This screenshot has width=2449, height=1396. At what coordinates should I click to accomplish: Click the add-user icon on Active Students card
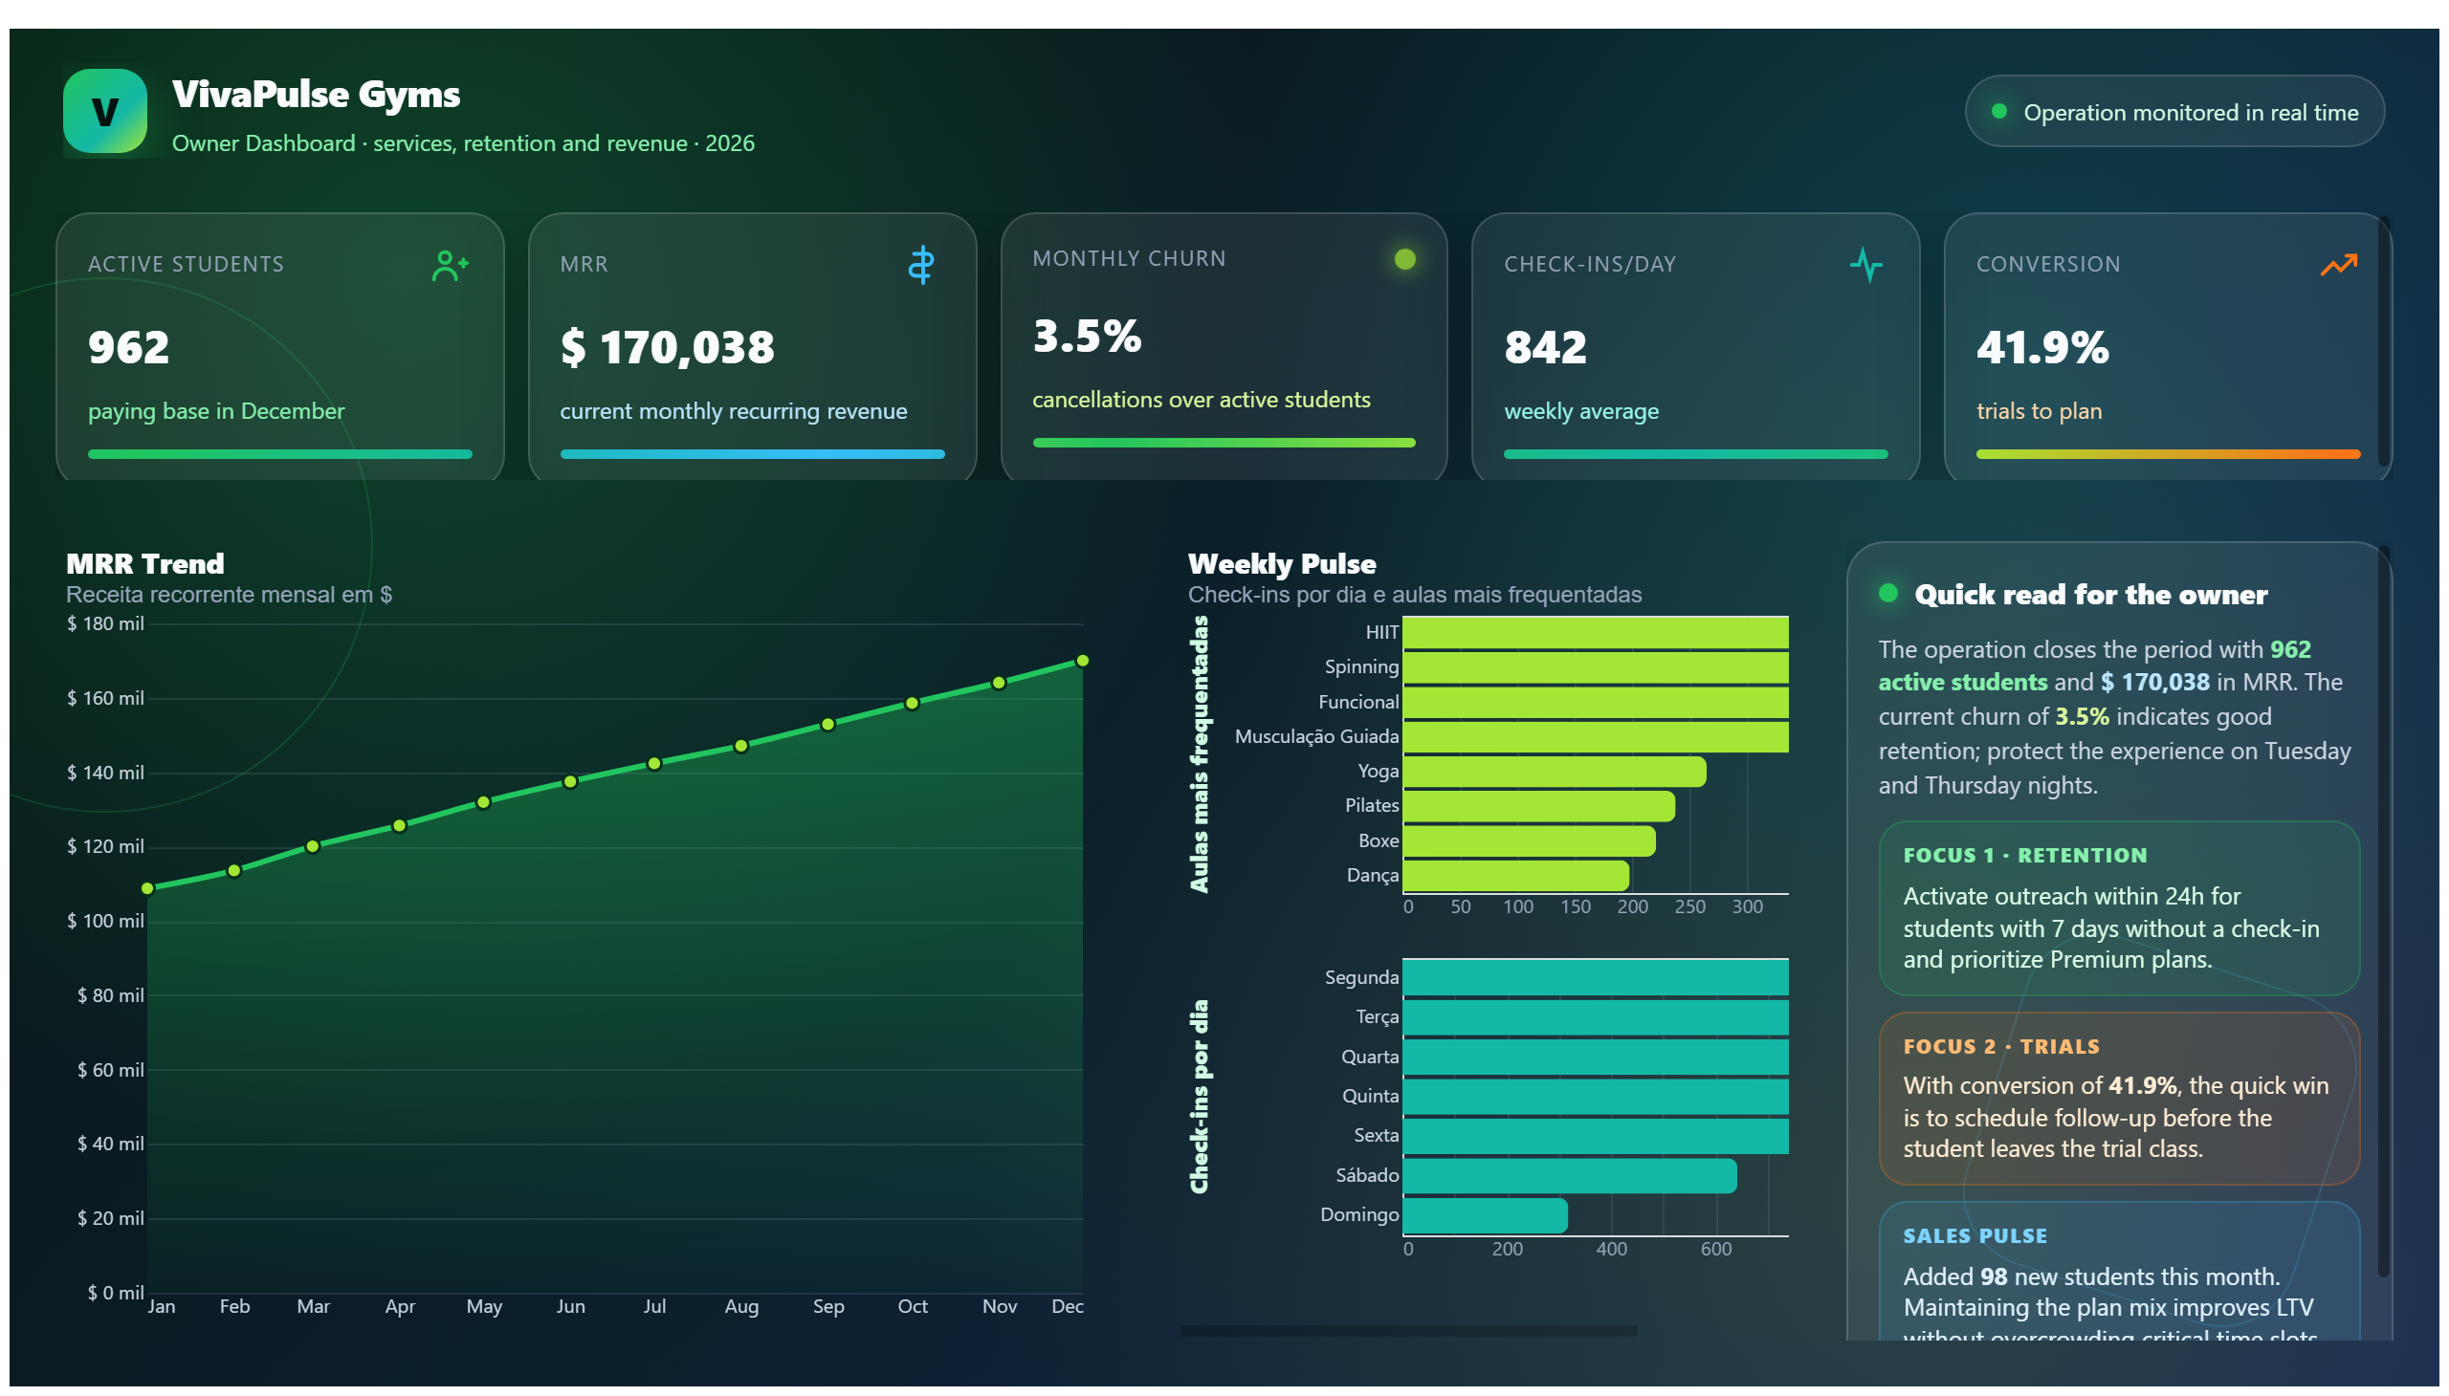click(449, 266)
